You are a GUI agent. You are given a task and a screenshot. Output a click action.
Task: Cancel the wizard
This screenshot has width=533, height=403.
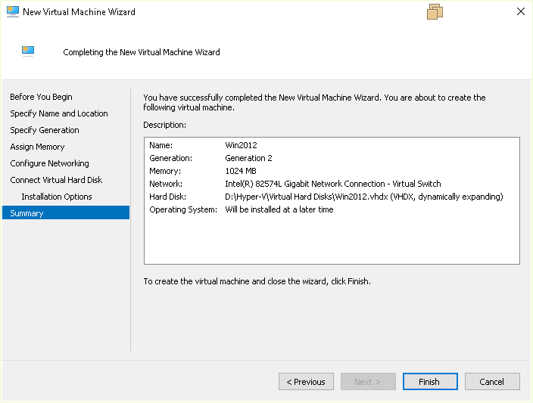(x=492, y=382)
